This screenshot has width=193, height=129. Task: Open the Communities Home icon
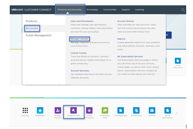[105, 110]
